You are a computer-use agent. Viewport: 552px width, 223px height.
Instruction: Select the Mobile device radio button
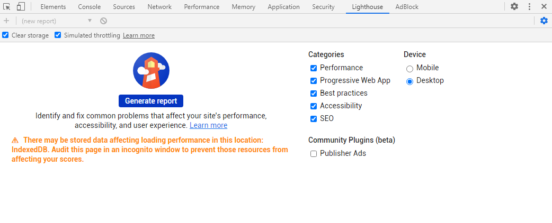(409, 69)
